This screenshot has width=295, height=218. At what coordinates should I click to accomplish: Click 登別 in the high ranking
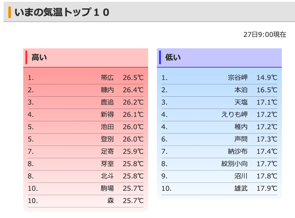click(107, 139)
